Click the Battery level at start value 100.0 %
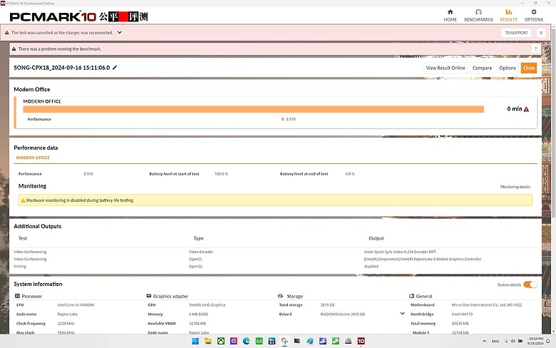The width and height of the screenshot is (556, 348). [x=221, y=174]
